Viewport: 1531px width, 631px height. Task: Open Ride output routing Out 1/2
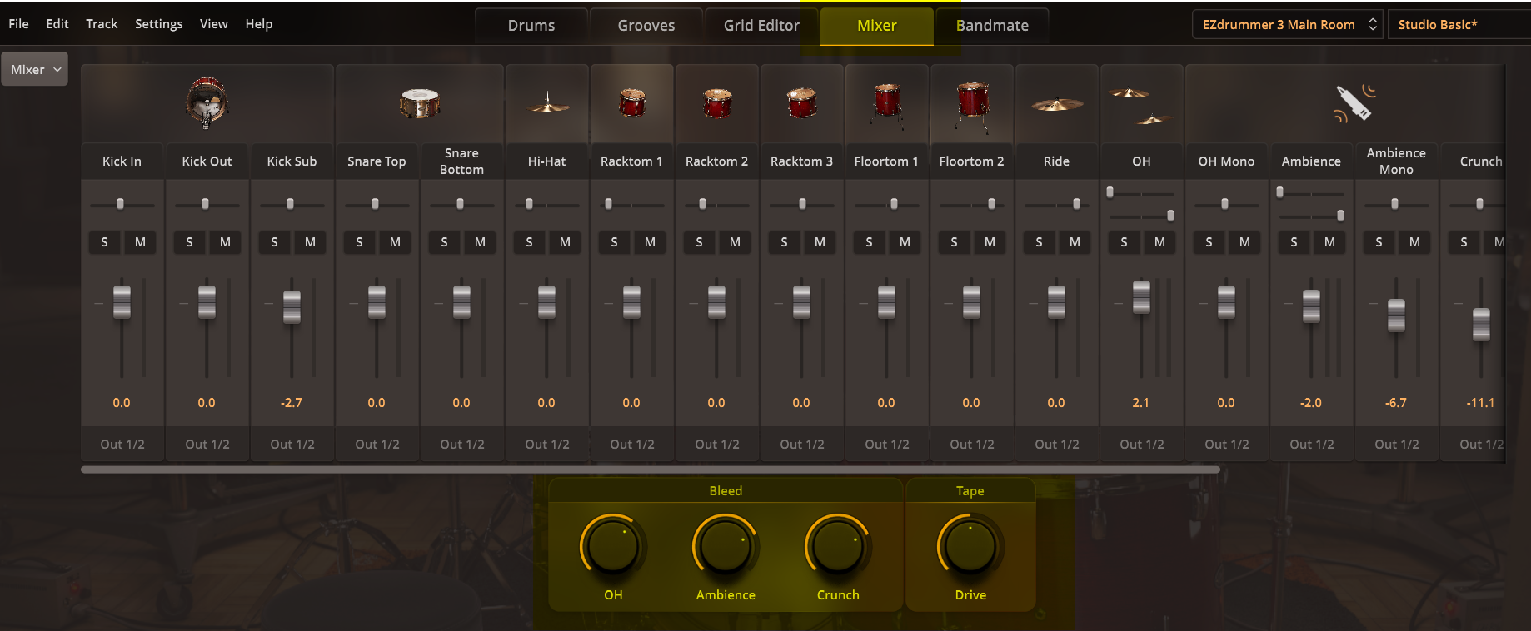pyautogui.click(x=1057, y=445)
